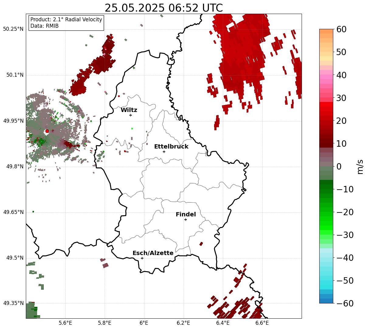Click the 5.8°E longitude label
The image size is (367, 329).
(105, 323)
